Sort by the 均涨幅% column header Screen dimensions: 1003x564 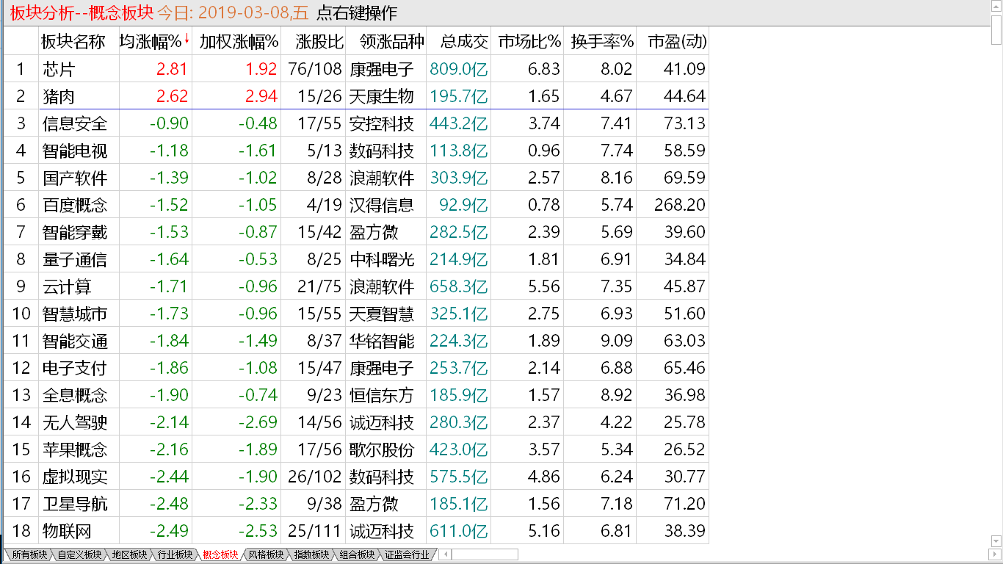pyautogui.click(x=155, y=42)
